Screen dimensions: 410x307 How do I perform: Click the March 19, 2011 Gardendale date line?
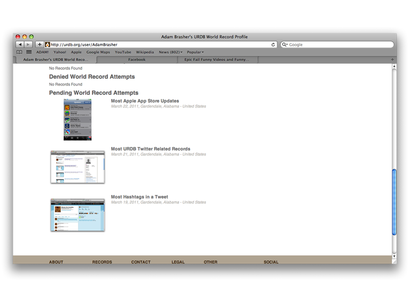point(158,202)
